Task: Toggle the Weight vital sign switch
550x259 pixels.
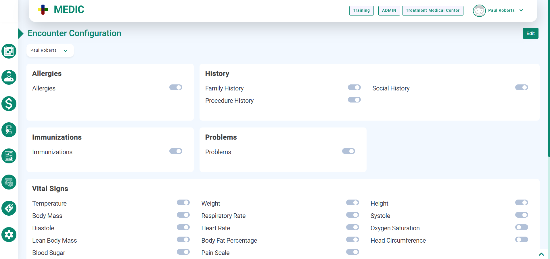Action: click(x=352, y=202)
